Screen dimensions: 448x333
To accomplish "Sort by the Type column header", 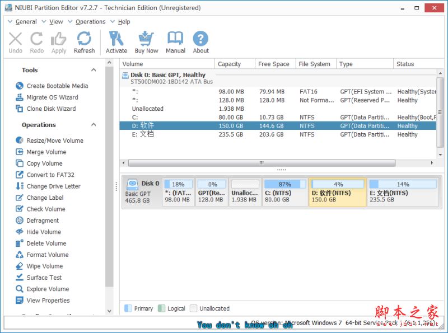I will 365,64.
